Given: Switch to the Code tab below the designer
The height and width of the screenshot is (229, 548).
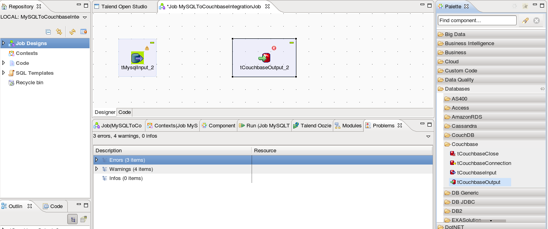Looking at the screenshot, I should point(125,112).
